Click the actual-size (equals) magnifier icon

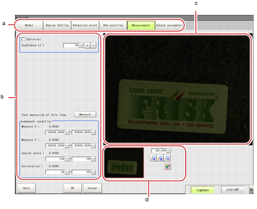(x=160, y=158)
